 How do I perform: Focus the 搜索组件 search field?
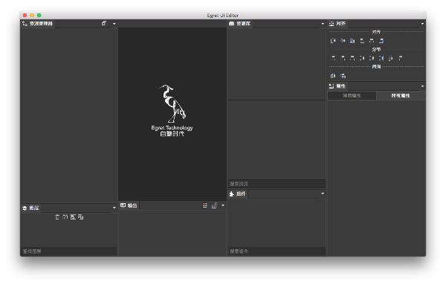pos(277,252)
